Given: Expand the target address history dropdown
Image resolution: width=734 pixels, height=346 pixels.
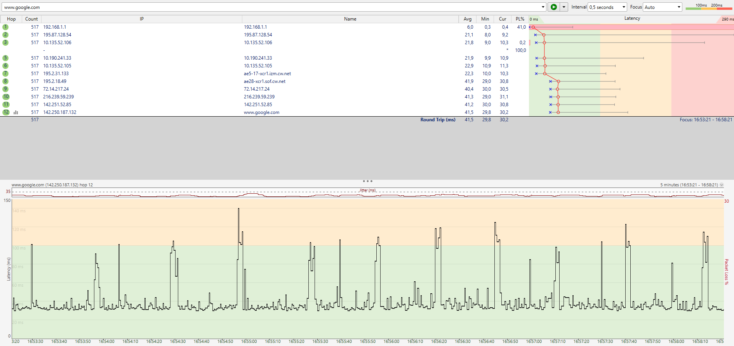Looking at the screenshot, I should click(543, 7).
